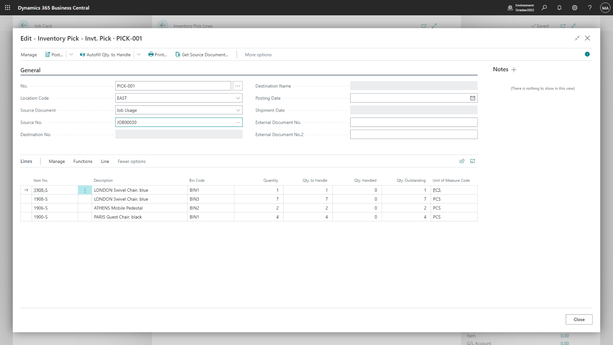Click the External Document No. field
Image resolution: width=613 pixels, height=345 pixels.
414,122
